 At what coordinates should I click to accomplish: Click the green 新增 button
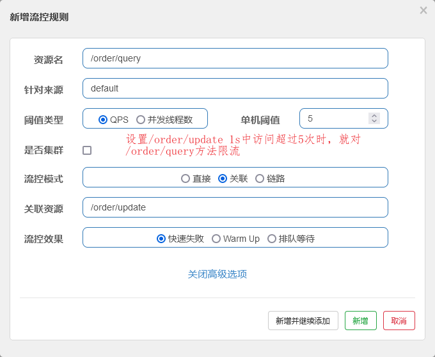[x=361, y=321]
